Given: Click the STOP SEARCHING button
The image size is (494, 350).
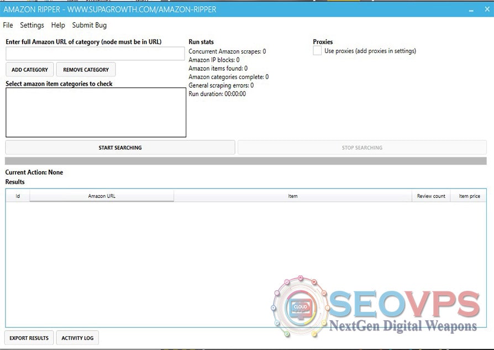Looking at the screenshot, I should coord(362,148).
